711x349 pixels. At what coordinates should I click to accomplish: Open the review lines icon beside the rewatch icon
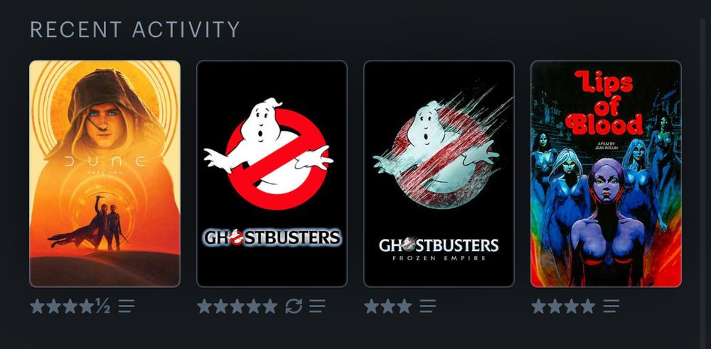(317, 306)
